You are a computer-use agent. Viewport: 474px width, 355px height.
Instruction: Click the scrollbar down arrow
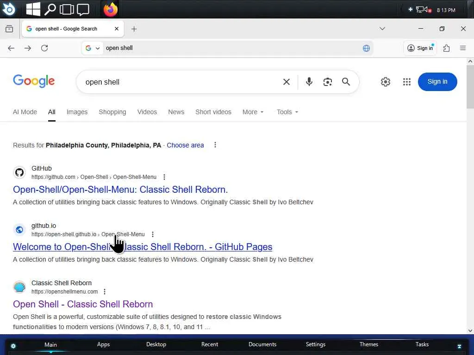[470, 331]
